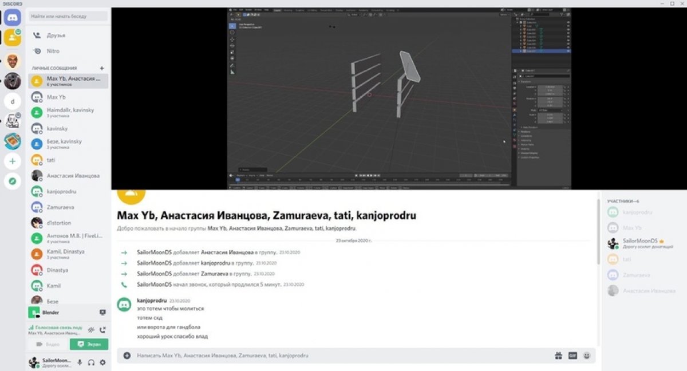
Task: Click the Видео camera button
Action: pyautogui.click(x=48, y=344)
